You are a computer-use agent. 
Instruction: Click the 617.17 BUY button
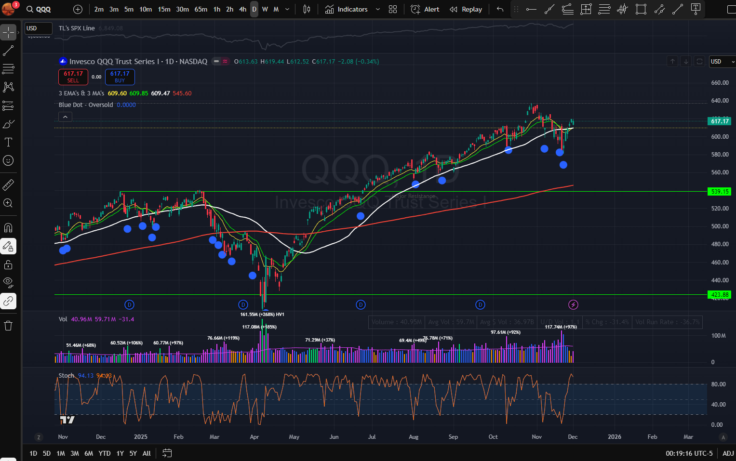pyautogui.click(x=120, y=77)
